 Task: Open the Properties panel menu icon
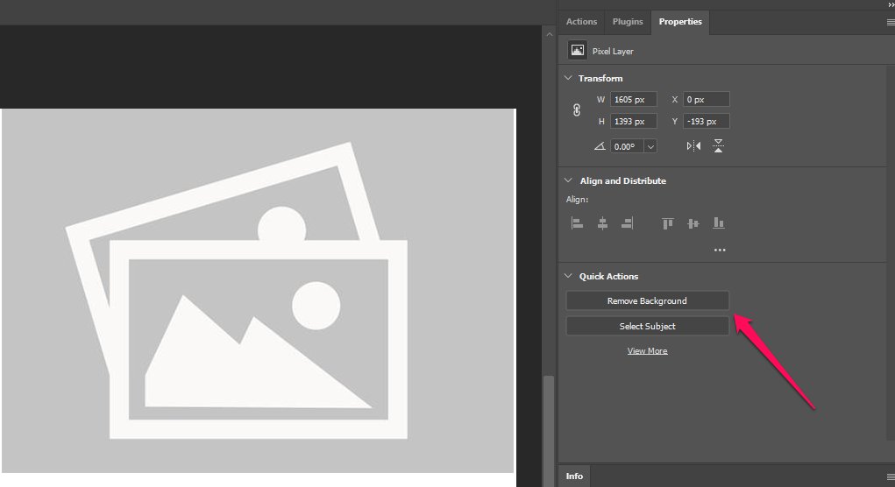point(890,22)
